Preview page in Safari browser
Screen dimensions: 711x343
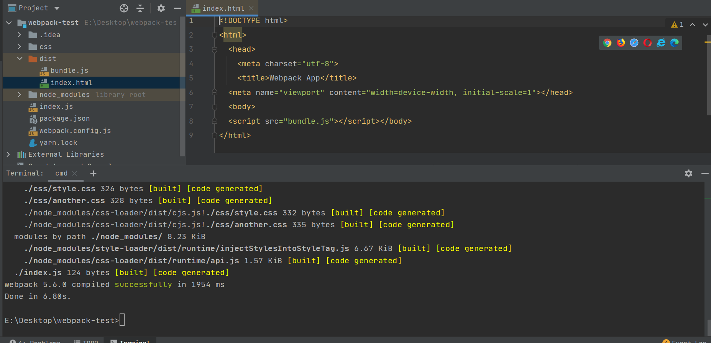click(x=634, y=43)
